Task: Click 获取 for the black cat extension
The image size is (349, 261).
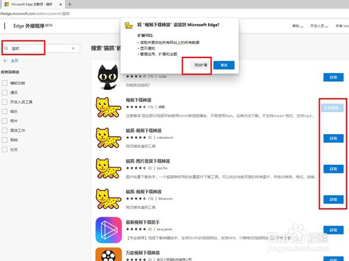Action: coord(333,77)
